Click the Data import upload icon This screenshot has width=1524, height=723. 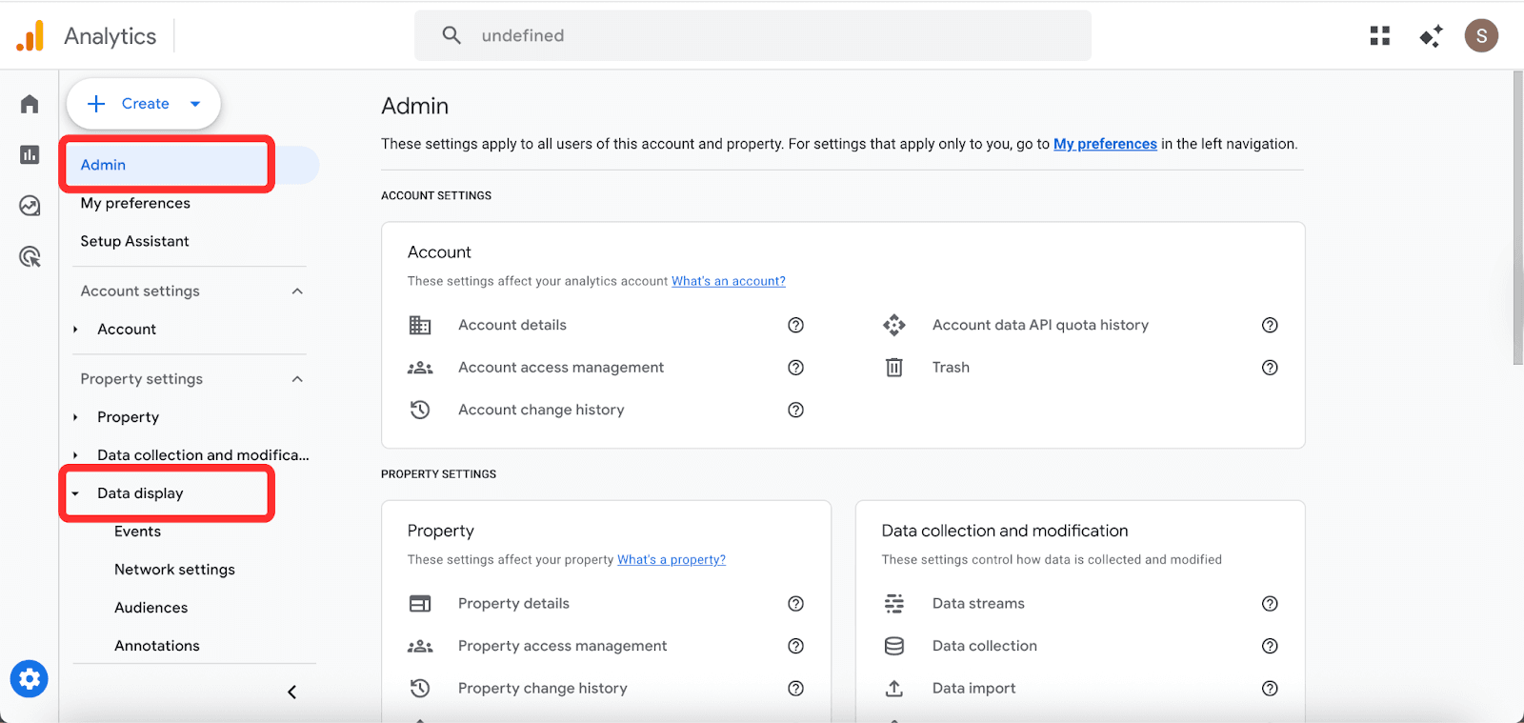894,688
